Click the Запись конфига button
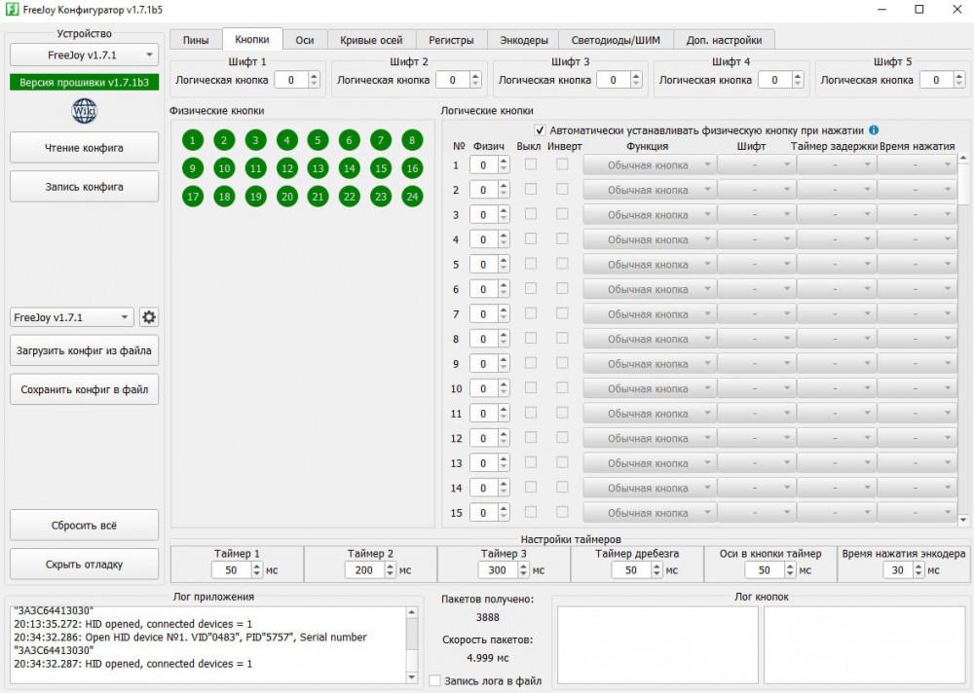The image size is (974, 693). pos(84,186)
